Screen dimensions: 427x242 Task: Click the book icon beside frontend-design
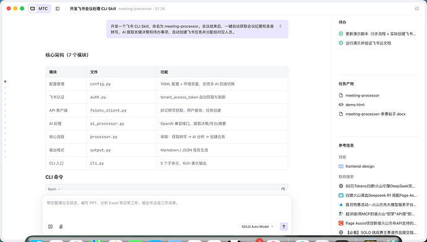pos(341,166)
